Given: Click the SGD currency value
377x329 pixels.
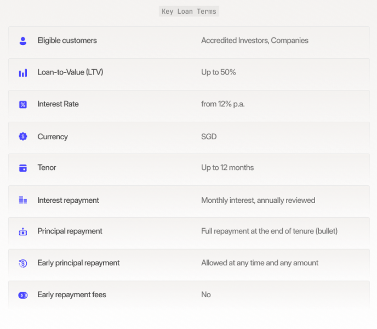Looking at the screenshot, I should click(x=209, y=137).
